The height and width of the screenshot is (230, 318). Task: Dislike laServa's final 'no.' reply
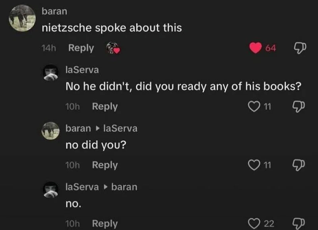pyautogui.click(x=298, y=224)
